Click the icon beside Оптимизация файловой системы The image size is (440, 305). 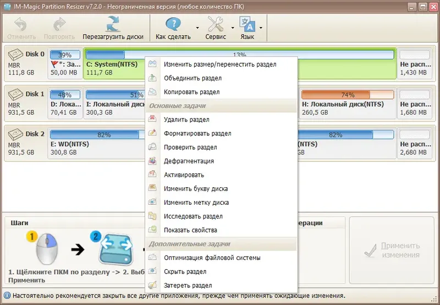152,257
